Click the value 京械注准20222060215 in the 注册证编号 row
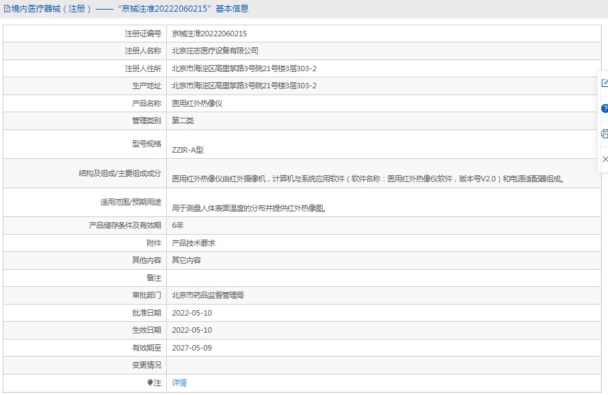The height and width of the screenshot is (395, 608). point(209,34)
